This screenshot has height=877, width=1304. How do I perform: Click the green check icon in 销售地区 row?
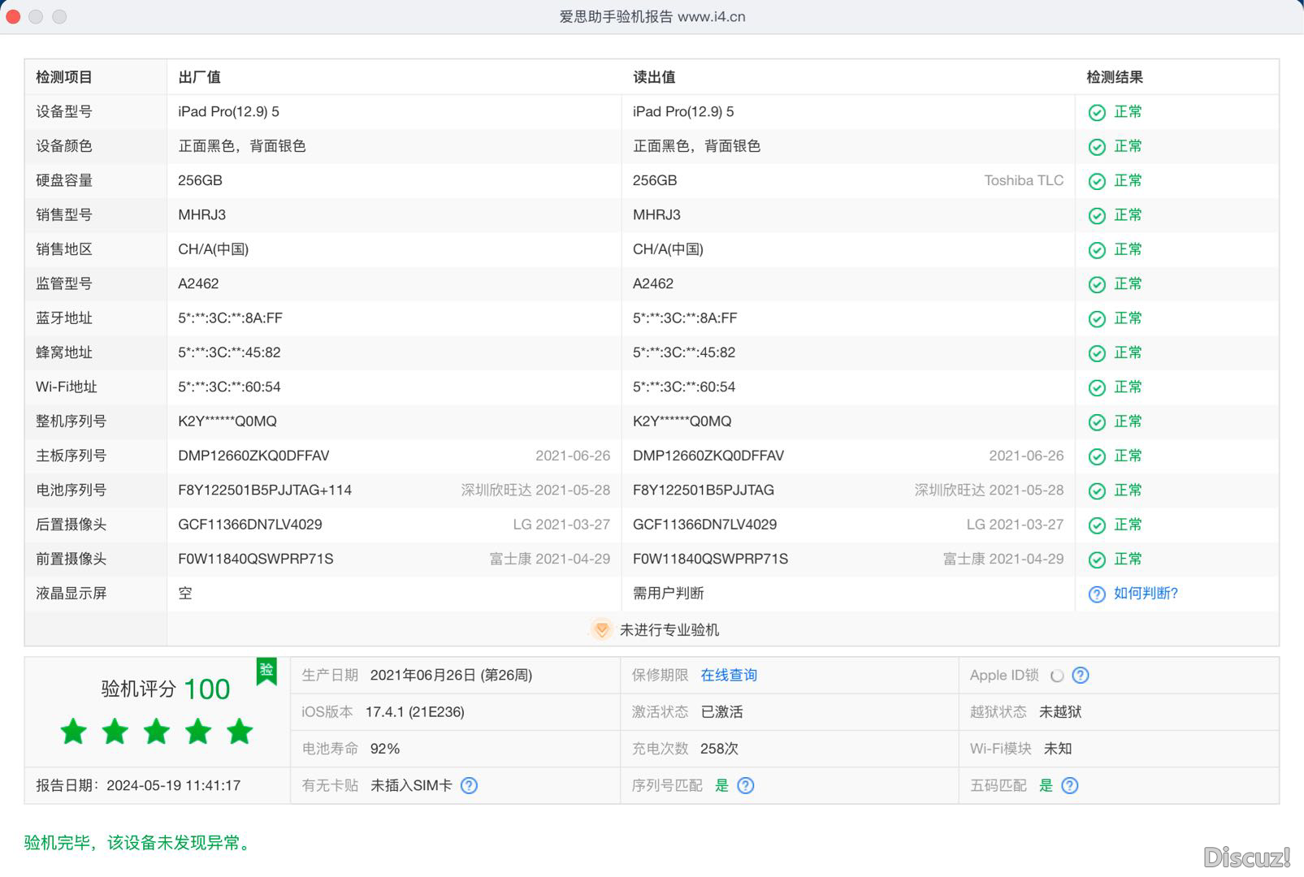(x=1097, y=250)
